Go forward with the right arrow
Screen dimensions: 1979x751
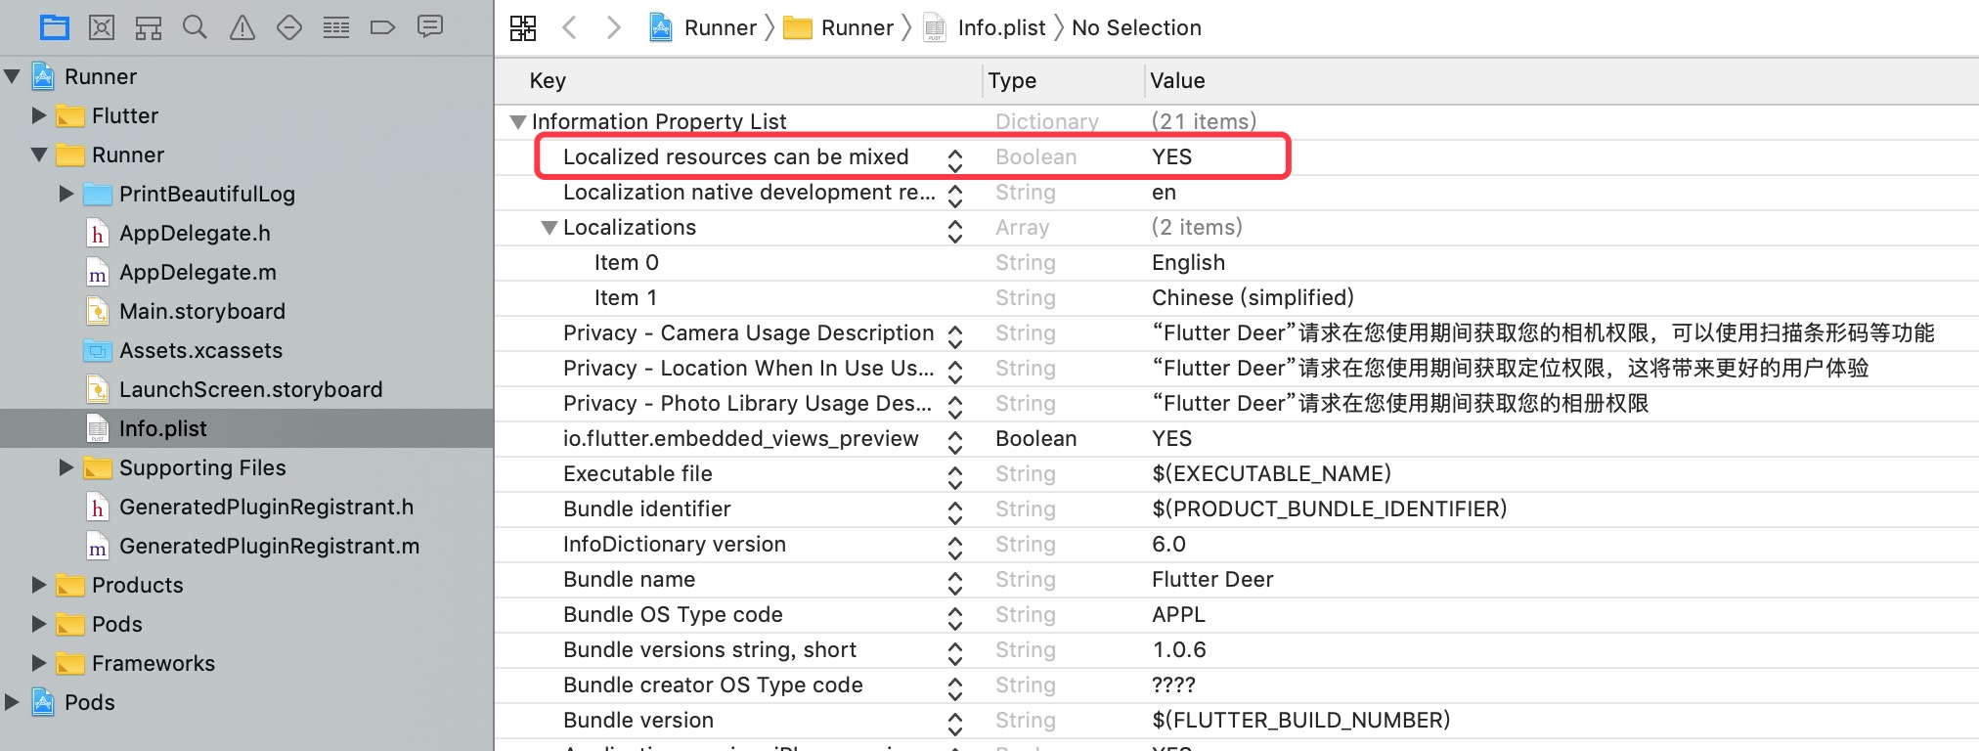[x=613, y=27]
